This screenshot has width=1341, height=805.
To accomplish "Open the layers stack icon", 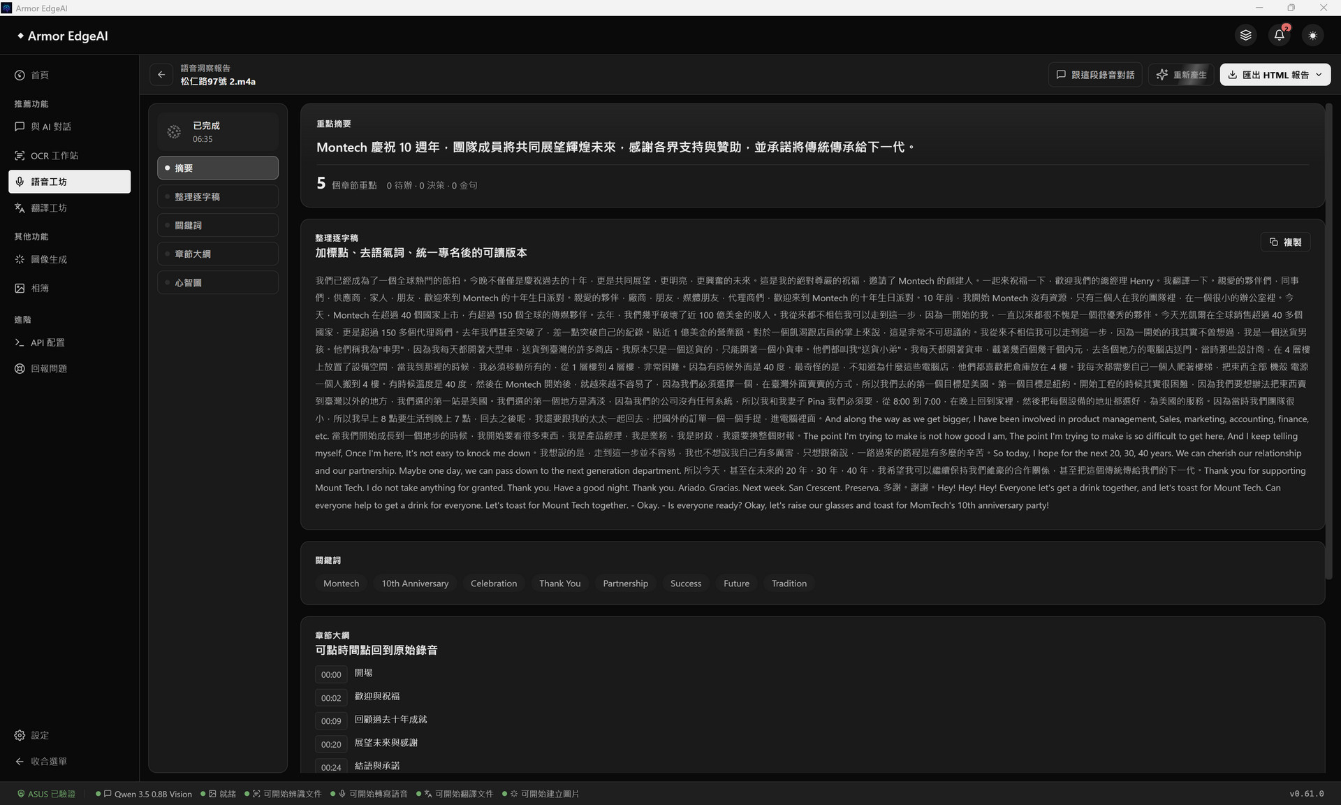I will coord(1245,36).
